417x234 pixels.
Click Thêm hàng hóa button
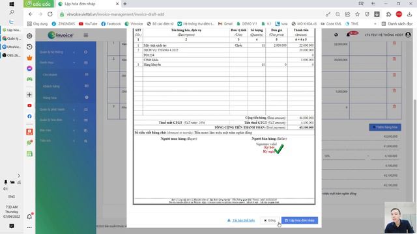coord(385,127)
